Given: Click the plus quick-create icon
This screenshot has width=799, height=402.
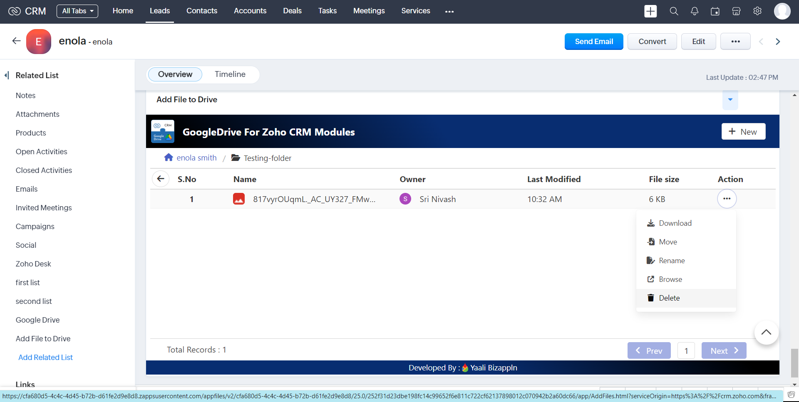Looking at the screenshot, I should click(650, 11).
